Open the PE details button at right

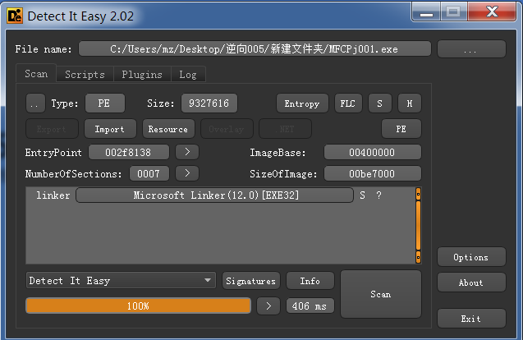(401, 129)
